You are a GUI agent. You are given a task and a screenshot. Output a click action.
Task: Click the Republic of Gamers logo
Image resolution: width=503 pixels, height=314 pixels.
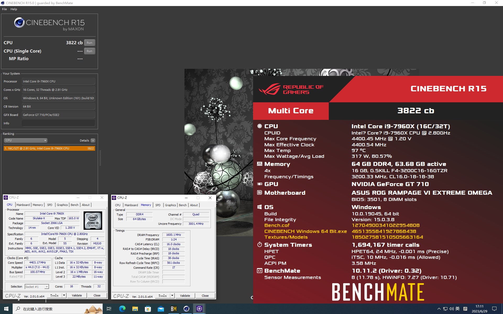[x=291, y=89]
